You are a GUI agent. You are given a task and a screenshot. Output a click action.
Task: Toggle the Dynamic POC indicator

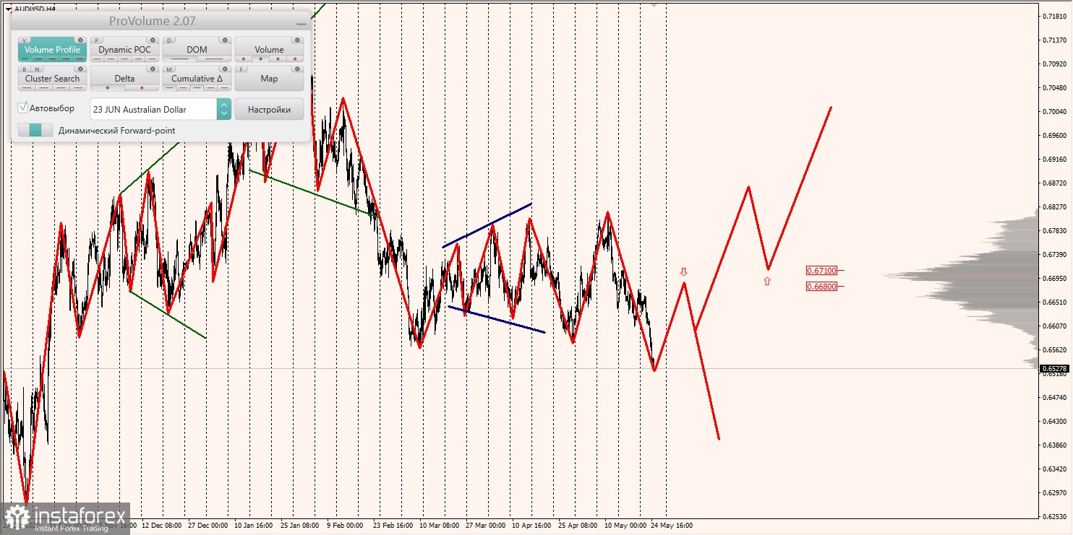pos(124,50)
